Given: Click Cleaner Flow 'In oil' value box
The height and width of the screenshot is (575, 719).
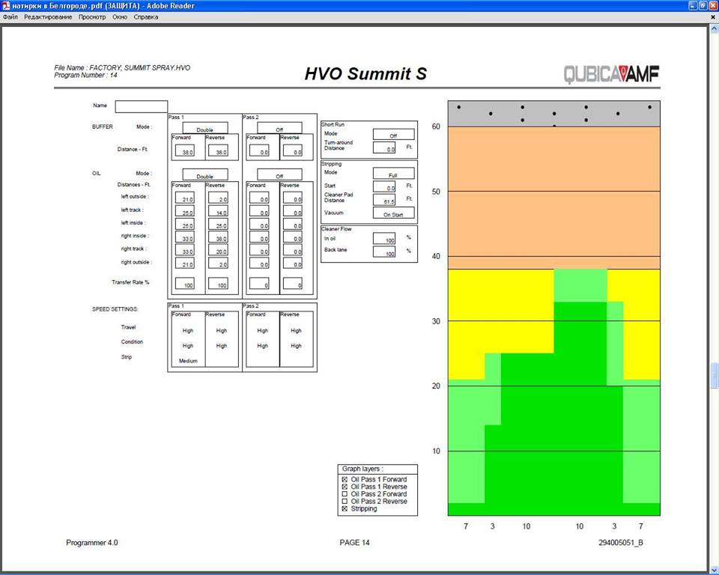Looking at the screenshot, I should tap(384, 238).
